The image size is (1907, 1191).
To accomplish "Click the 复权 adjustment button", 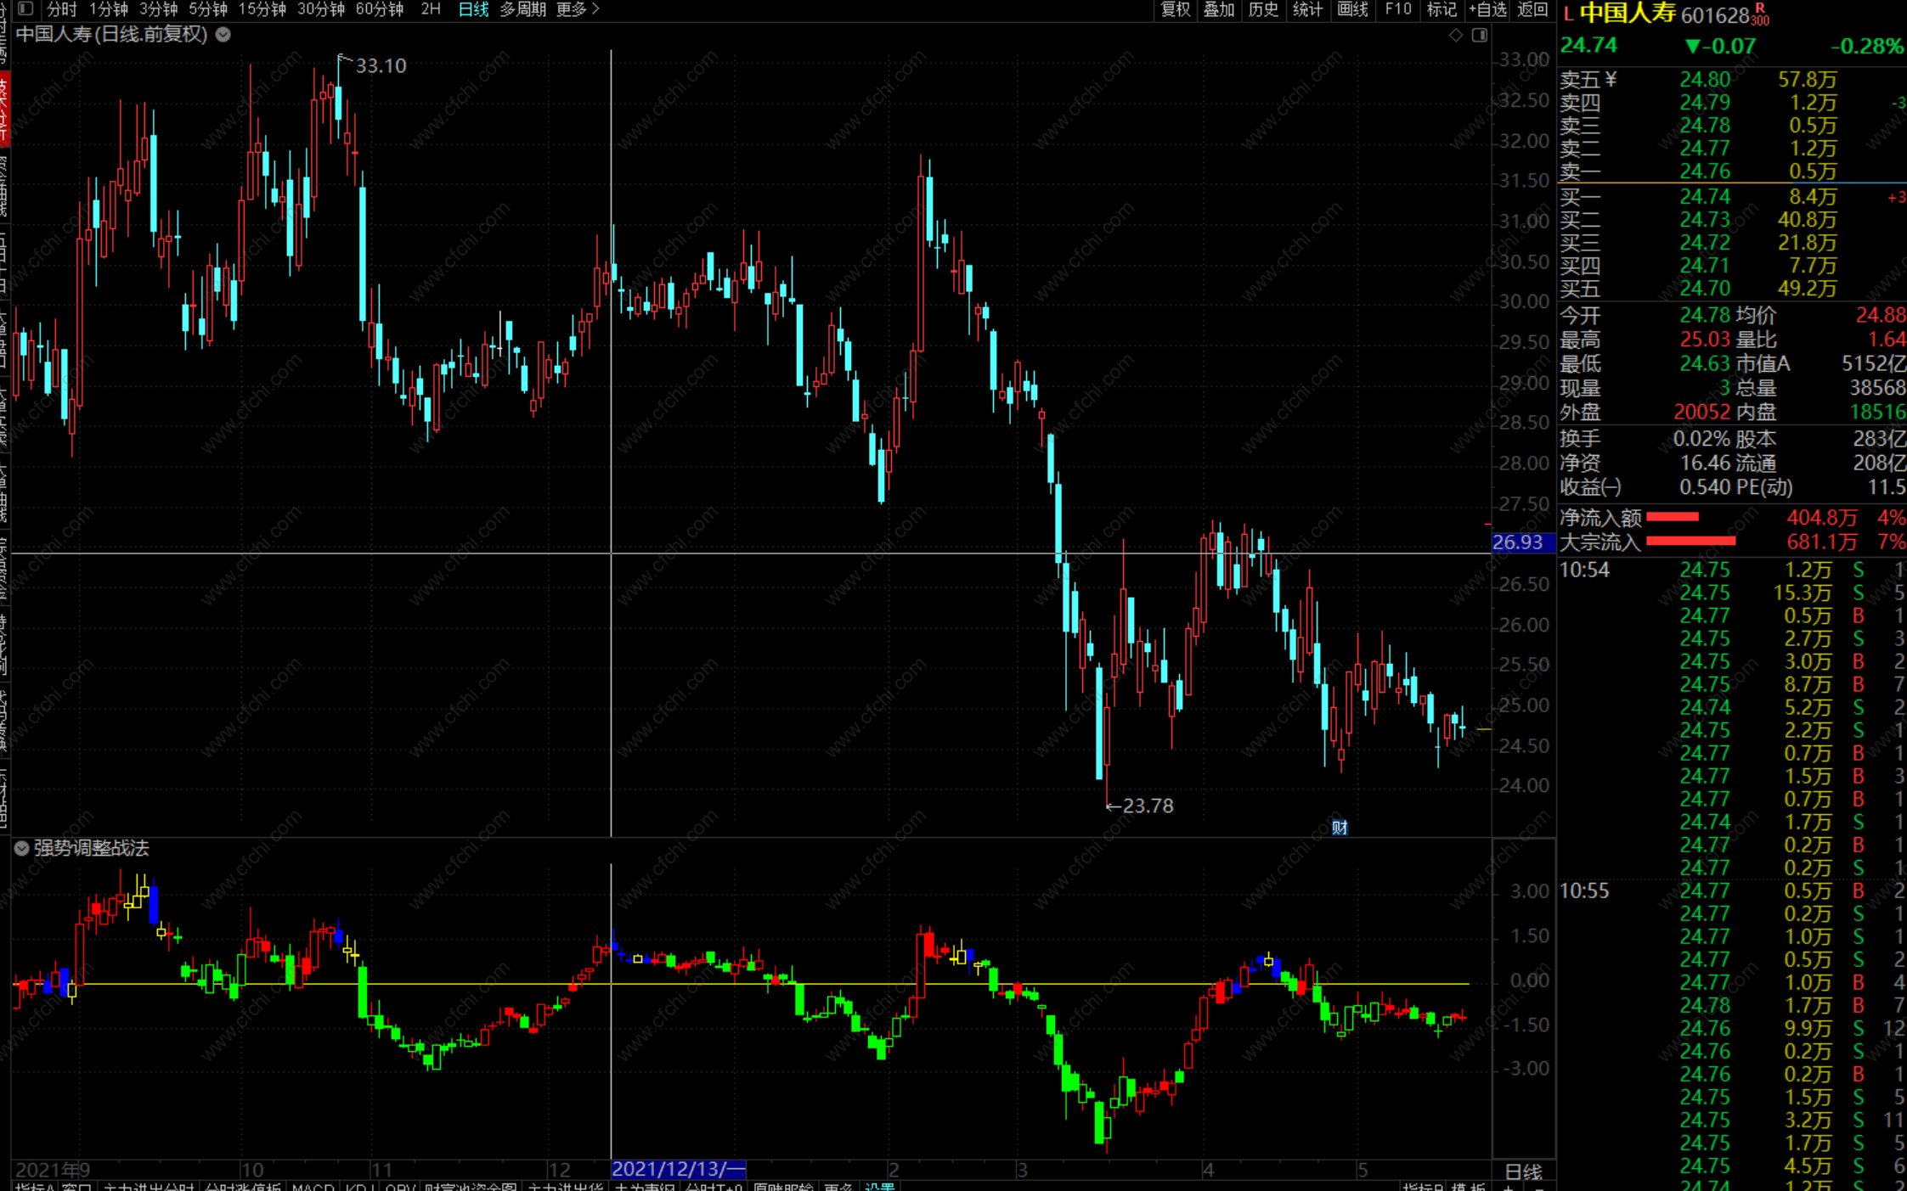I will (x=1176, y=8).
